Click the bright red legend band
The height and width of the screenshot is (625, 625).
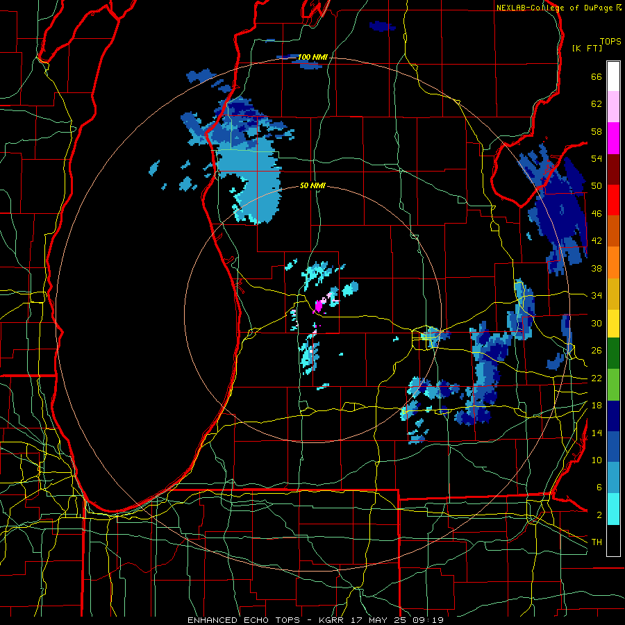click(613, 201)
